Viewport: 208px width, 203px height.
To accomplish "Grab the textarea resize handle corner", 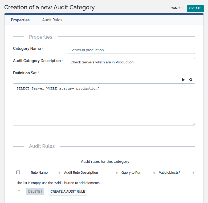I will (194, 124).
